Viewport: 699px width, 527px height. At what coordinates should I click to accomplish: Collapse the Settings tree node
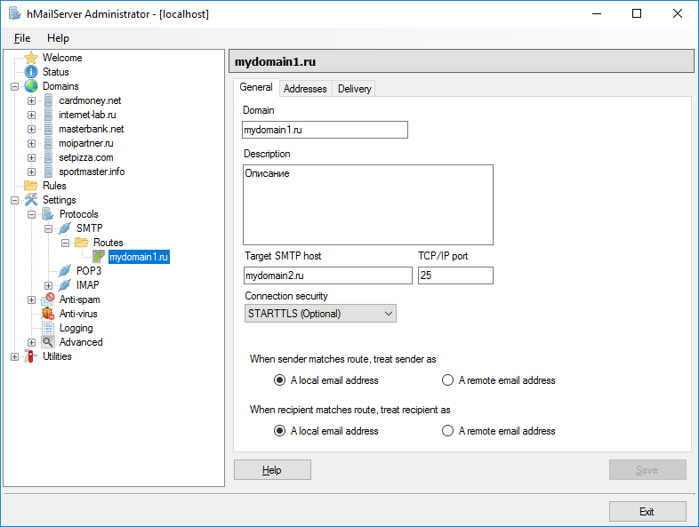[x=15, y=200]
